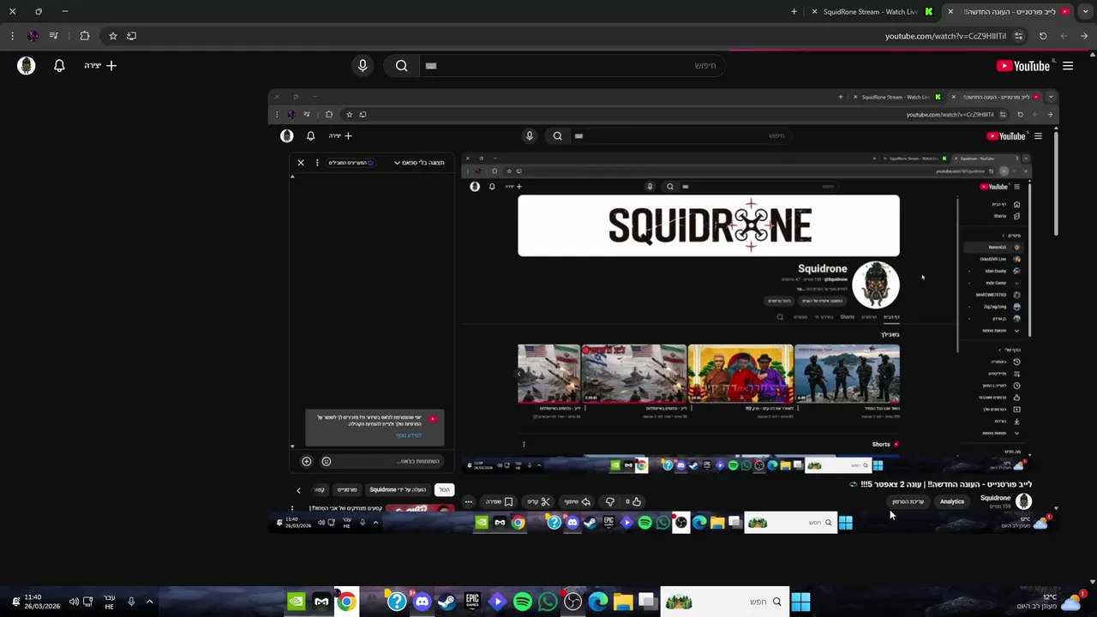
Task: Close the 'SquidRone Stream - Watch Live' tab
Action: coord(814,12)
